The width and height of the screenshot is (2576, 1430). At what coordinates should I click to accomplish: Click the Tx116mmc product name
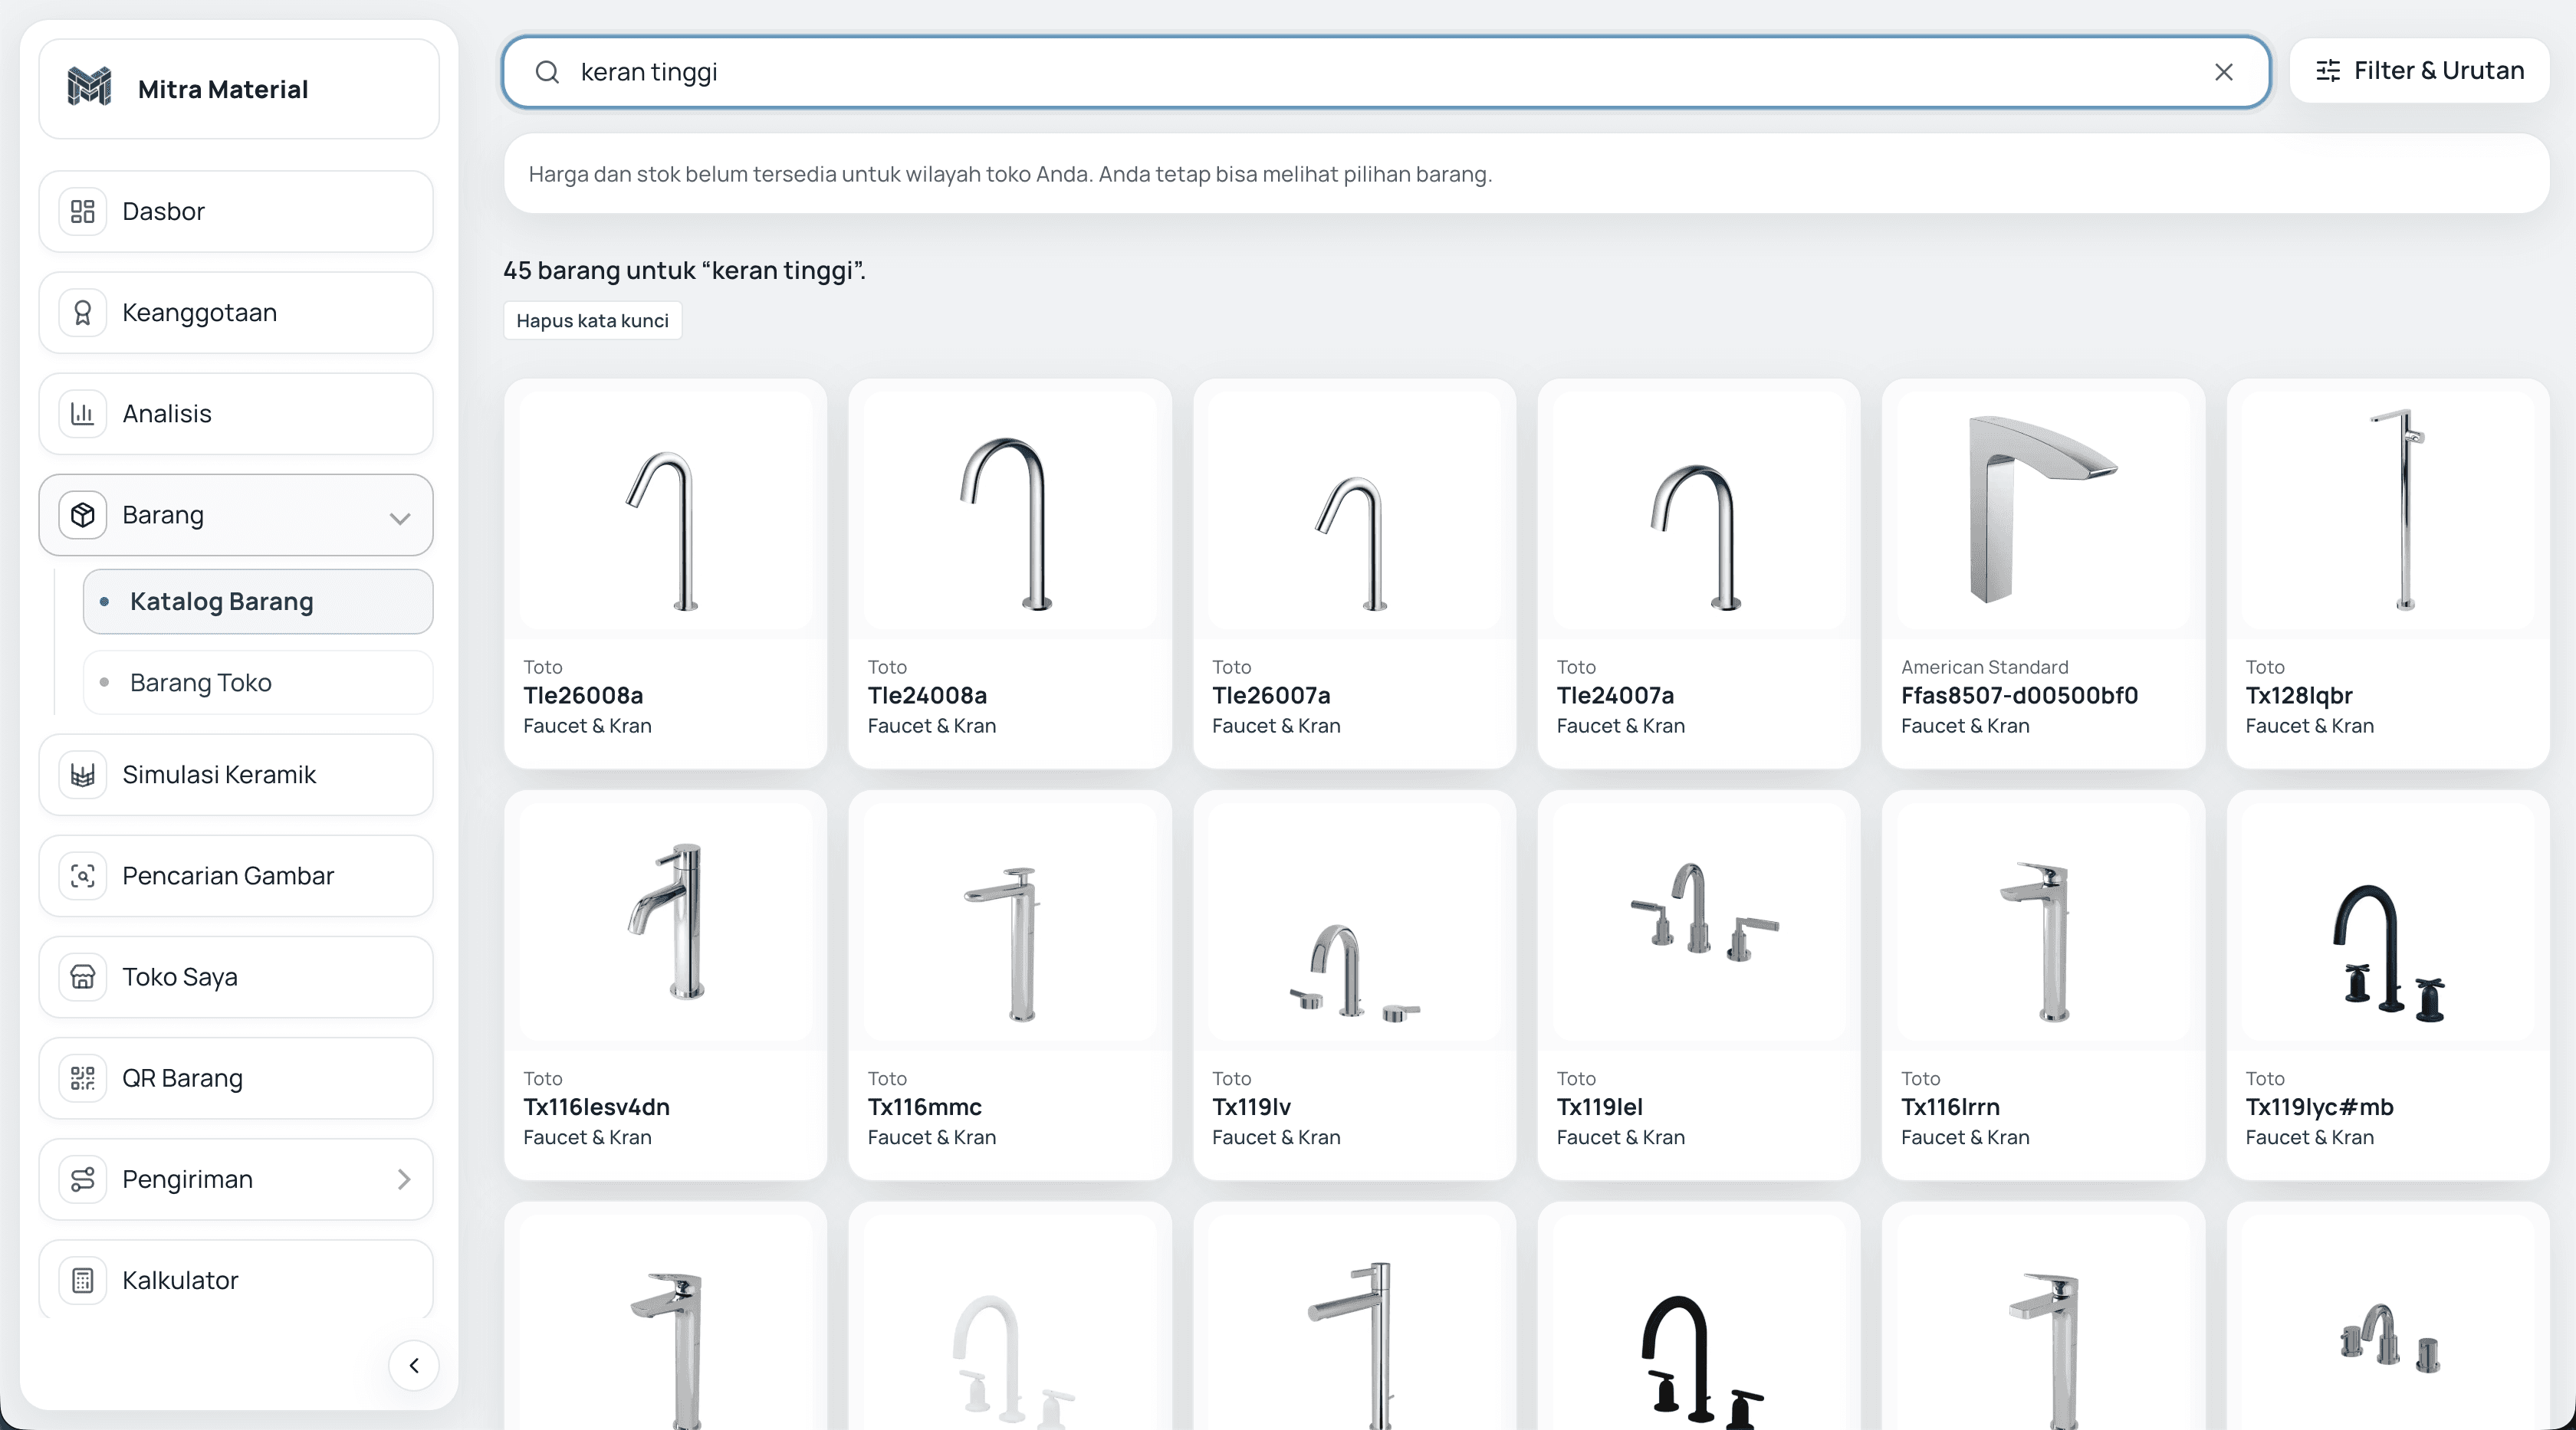[924, 1107]
